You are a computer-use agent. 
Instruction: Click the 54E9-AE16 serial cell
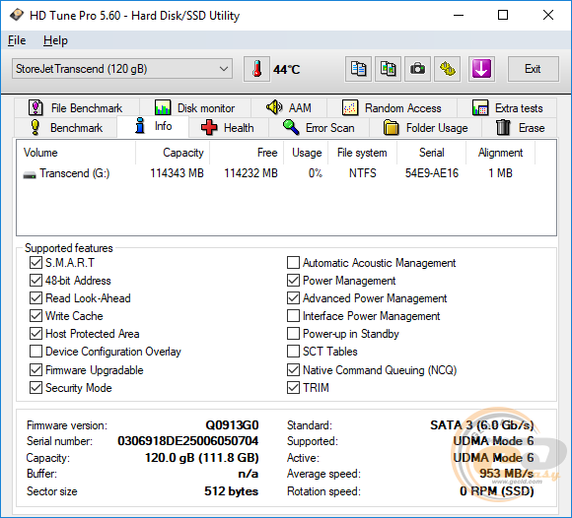click(x=432, y=173)
